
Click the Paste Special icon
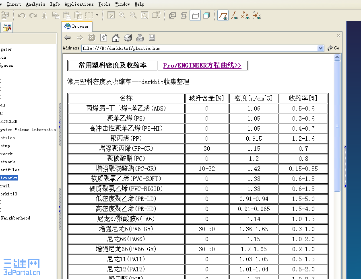click(x=78, y=15)
